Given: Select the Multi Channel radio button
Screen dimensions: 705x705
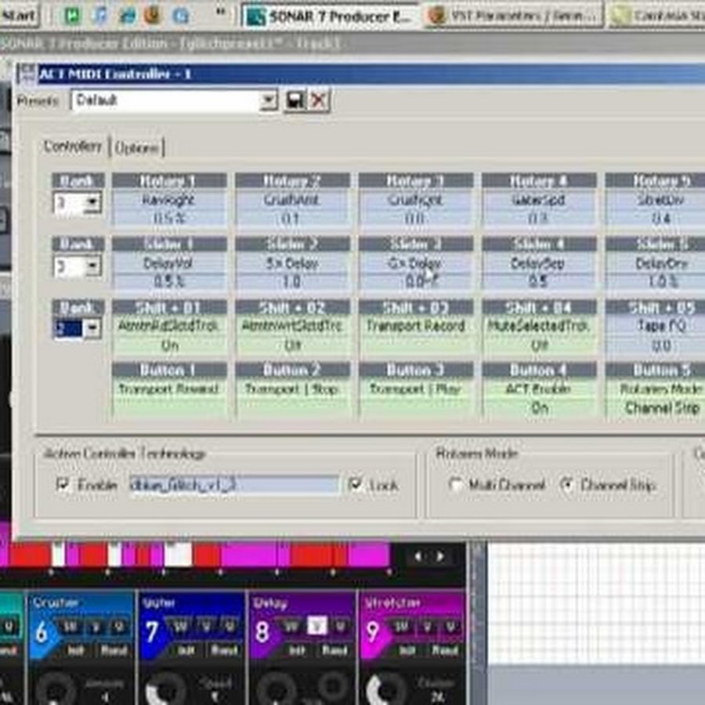Looking at the screenshot, I should click(x=455, y=485).
